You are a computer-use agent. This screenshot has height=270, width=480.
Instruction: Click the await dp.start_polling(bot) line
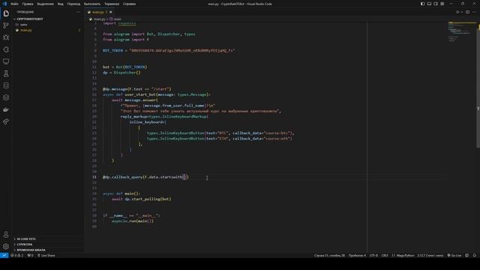(x=142, y=199)
